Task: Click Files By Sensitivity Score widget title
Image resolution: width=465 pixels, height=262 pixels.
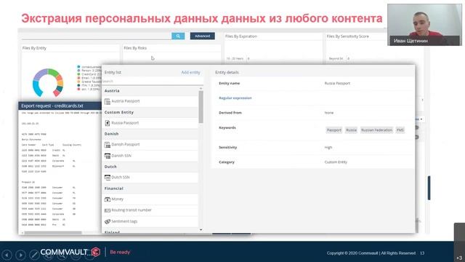Action: point(347,36)
